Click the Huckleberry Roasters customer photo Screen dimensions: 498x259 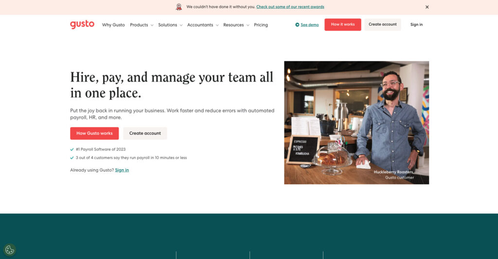tap(356, 122)
